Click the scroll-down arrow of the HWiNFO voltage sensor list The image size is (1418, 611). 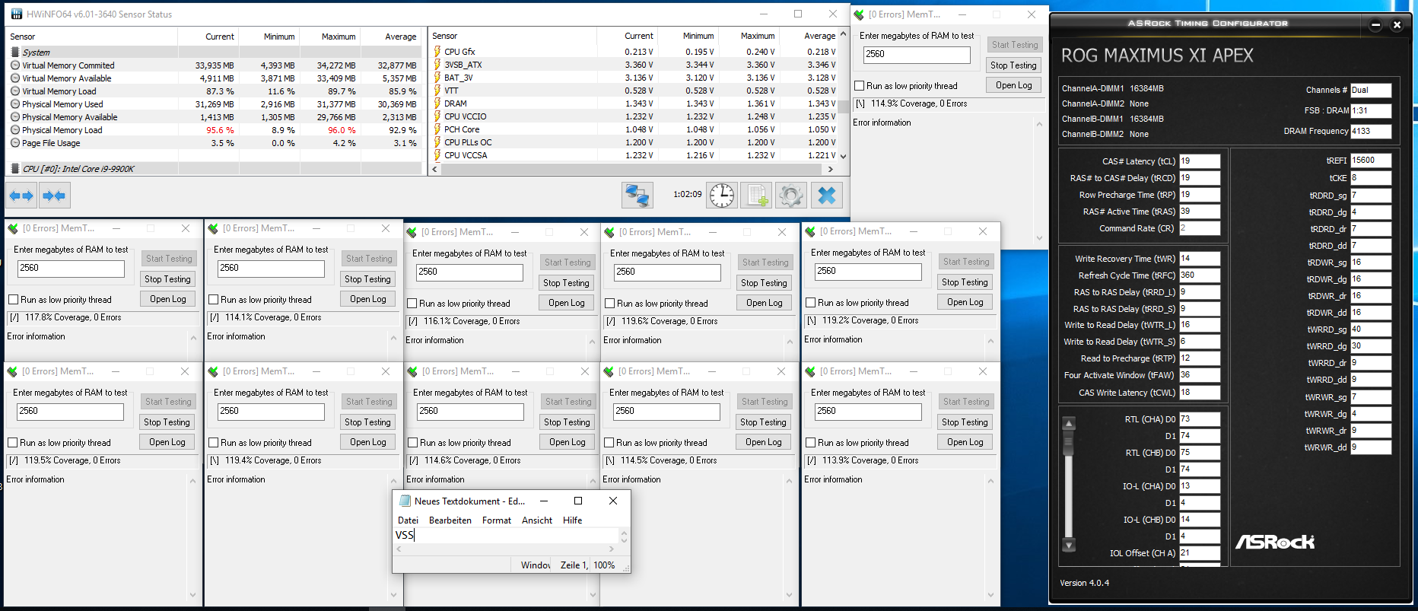[843, 156]
